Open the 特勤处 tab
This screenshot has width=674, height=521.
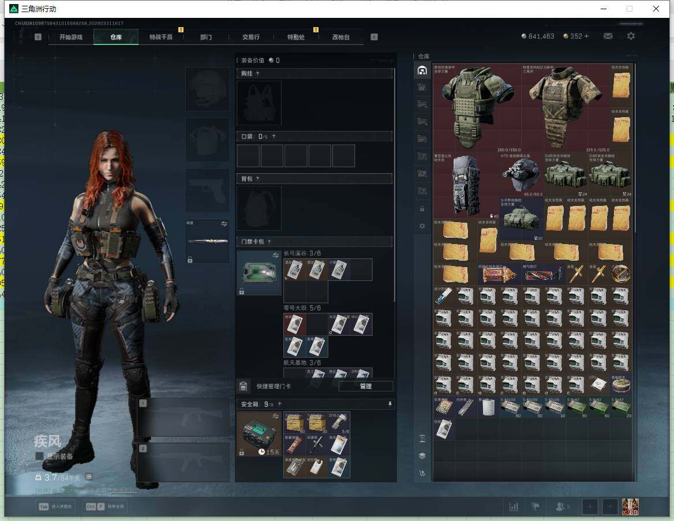tap(295, 37)
